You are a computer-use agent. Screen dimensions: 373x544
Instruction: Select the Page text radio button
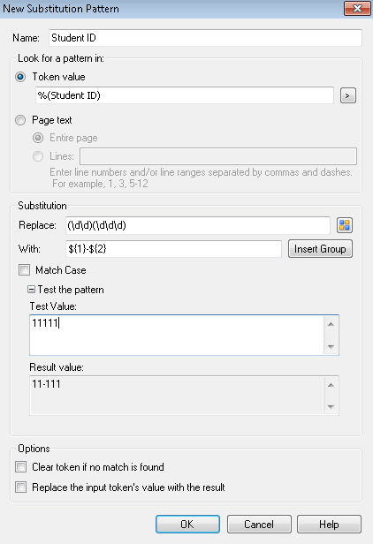(x=20, y=120)
